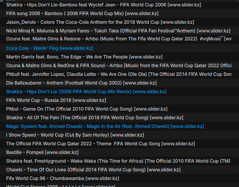Select Jason_Derulo - Colors Coca-Cola Anthem track
This screenshot has width=239, height=187.
tap(100, 22)
